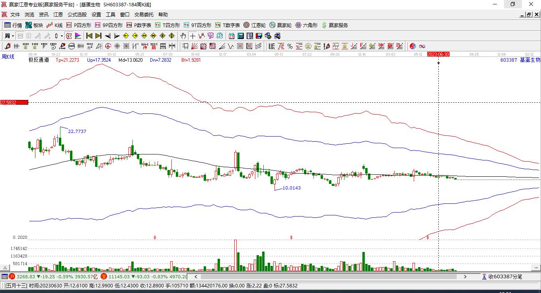Open the 窗口 menu
541x293 pixels.
(x=125, y=15)
